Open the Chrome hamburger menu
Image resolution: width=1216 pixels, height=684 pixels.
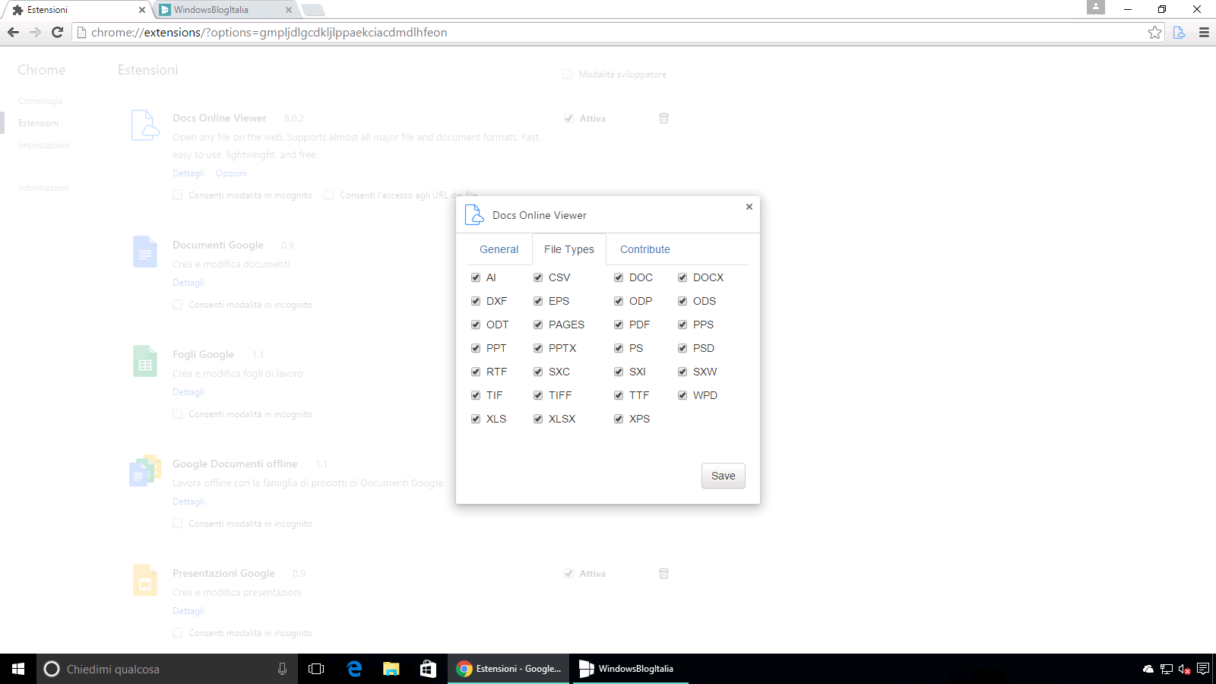(x=1204, y=32)
